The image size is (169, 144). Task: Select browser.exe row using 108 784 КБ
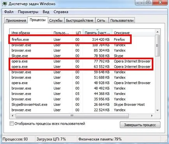[x=83, y=45]
